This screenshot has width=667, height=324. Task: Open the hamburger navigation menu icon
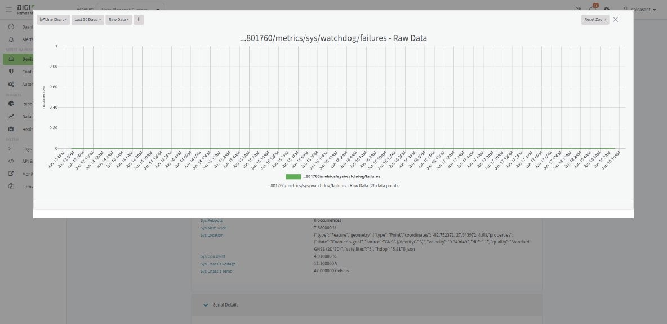(x=8, y=10)
